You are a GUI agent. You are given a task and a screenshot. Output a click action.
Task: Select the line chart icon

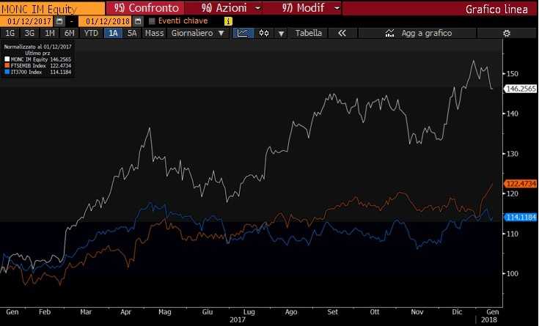click(x=243, y=33)
